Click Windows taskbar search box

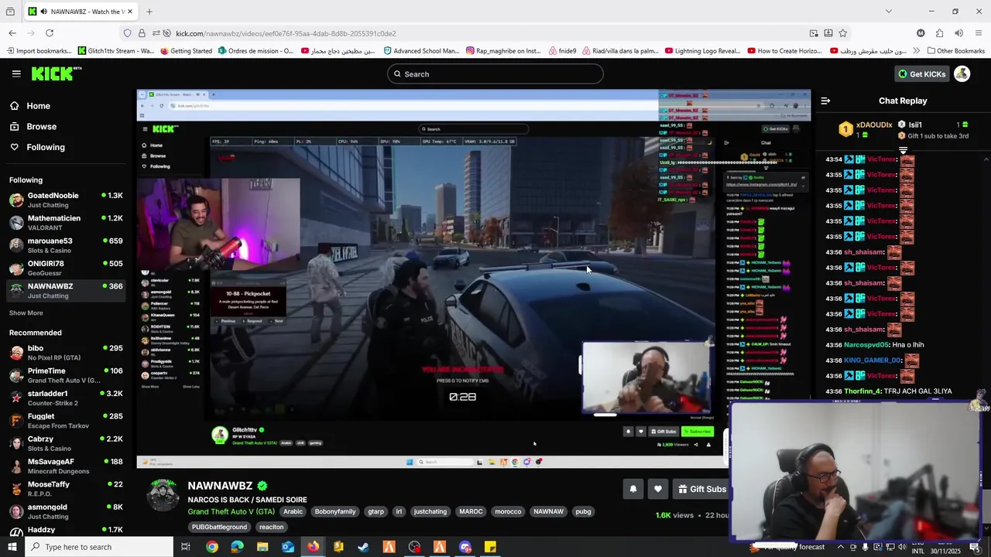click(98, 547)
